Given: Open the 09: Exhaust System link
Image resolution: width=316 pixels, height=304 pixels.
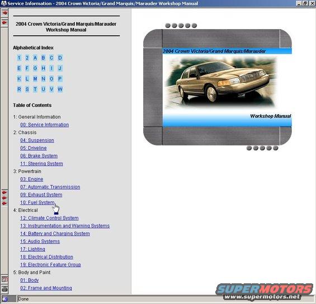Looking at the screenshot, I should pyautogui.click(x=41, y=195).
